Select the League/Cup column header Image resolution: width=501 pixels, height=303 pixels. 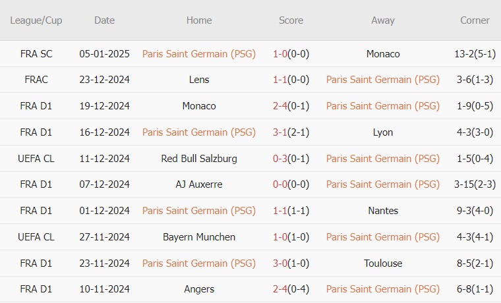36,20
